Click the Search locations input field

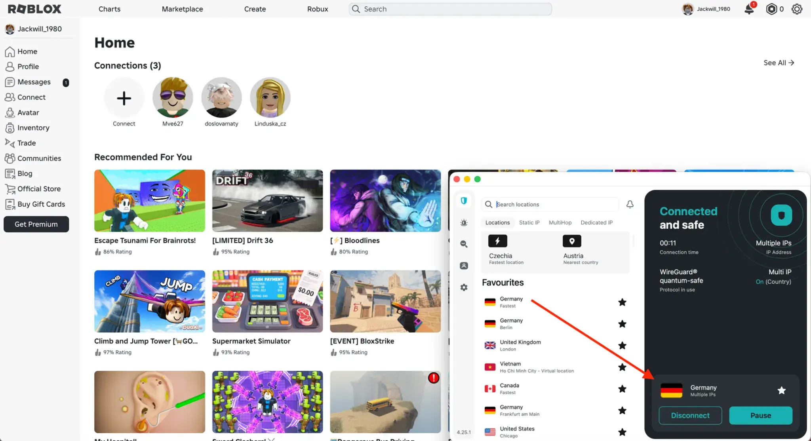coord(550,204)
